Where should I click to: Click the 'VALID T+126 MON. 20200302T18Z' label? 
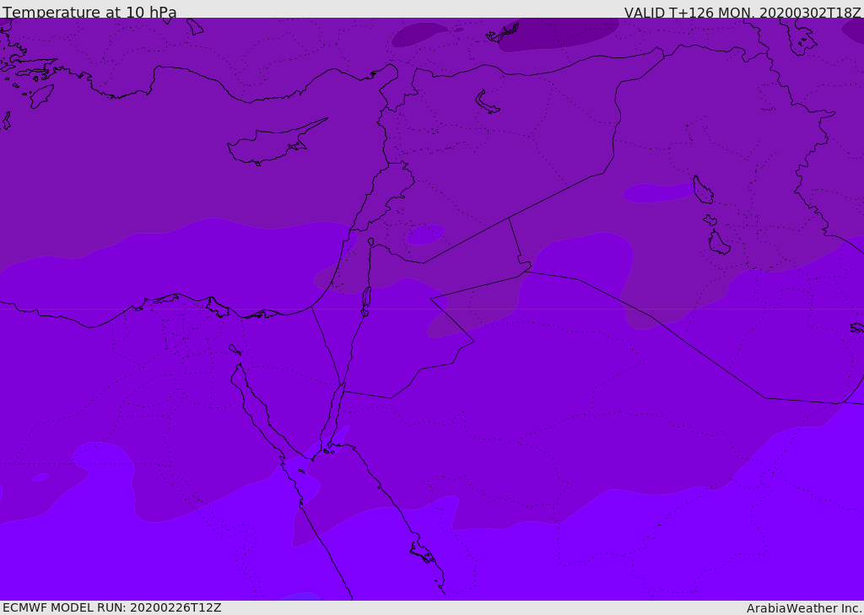point(742,13)
